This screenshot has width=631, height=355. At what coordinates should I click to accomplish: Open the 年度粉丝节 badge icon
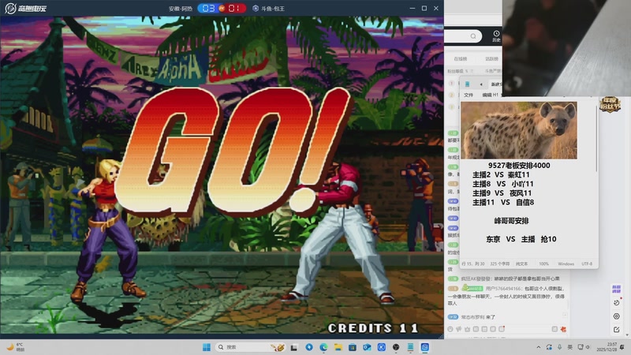pos(610,104)
